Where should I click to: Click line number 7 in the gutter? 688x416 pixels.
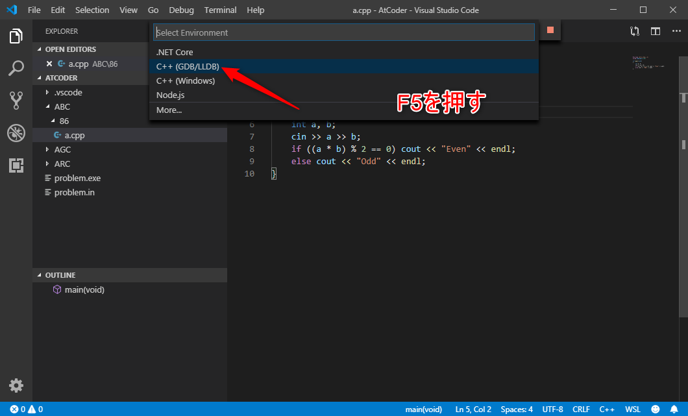(x=251, y=137)
